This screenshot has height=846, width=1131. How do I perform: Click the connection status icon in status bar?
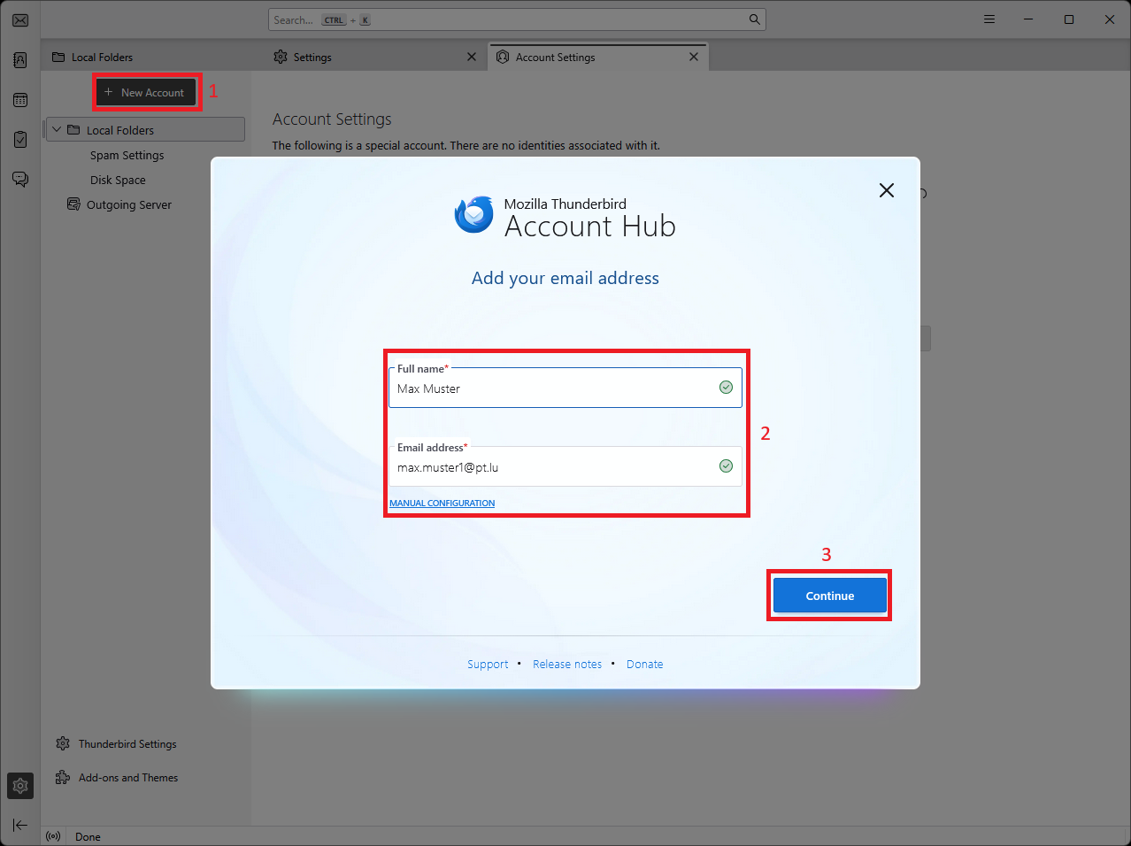pyautogui.click(x=53, y=836)
